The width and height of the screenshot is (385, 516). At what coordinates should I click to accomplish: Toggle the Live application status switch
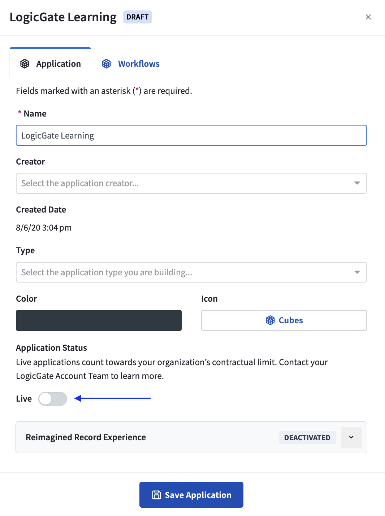(53, 399)
